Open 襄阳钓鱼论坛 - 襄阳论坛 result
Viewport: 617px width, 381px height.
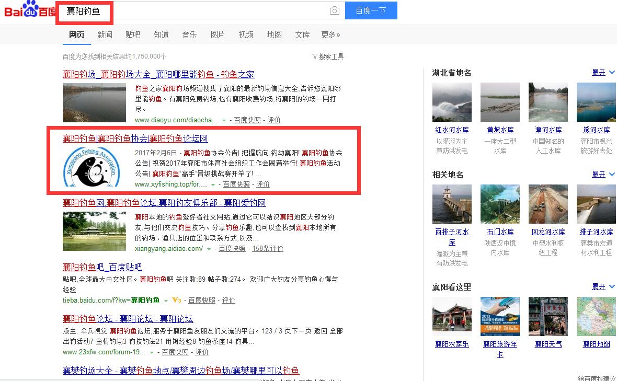(128, 318)
